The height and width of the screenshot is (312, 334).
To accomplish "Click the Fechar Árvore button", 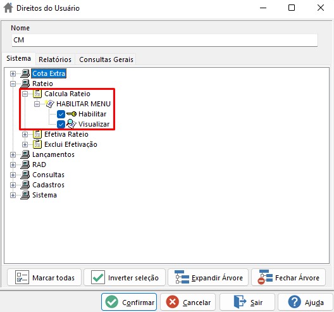I will tap(288, 277).
